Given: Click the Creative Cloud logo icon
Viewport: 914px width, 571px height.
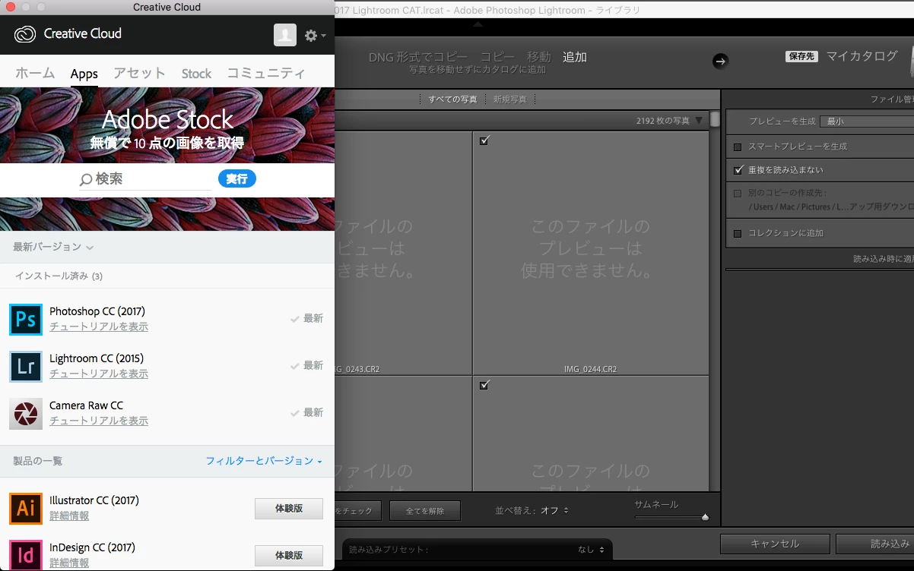Looking at the screenshot, I should pos(25,34).
